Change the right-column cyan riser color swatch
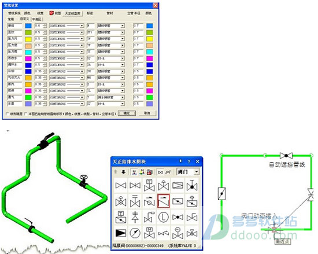The image size is (318, 254). [150, 51]
